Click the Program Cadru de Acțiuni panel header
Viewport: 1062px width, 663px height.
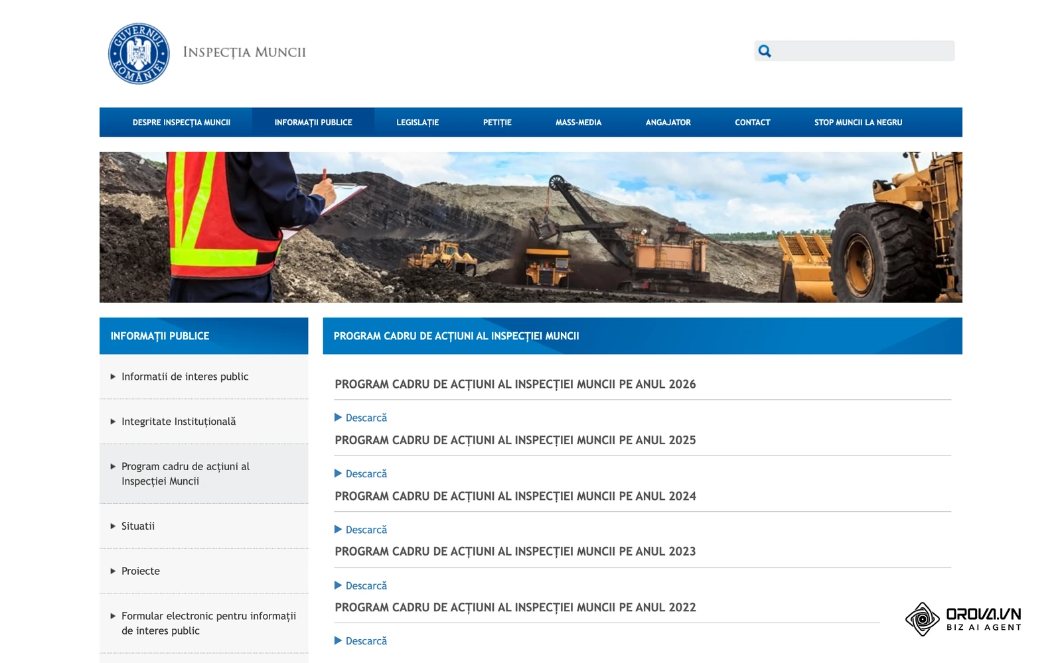point(643,336)
